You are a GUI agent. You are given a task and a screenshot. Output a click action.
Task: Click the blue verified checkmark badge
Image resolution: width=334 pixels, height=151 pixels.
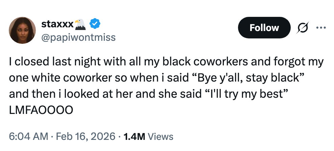94,24
